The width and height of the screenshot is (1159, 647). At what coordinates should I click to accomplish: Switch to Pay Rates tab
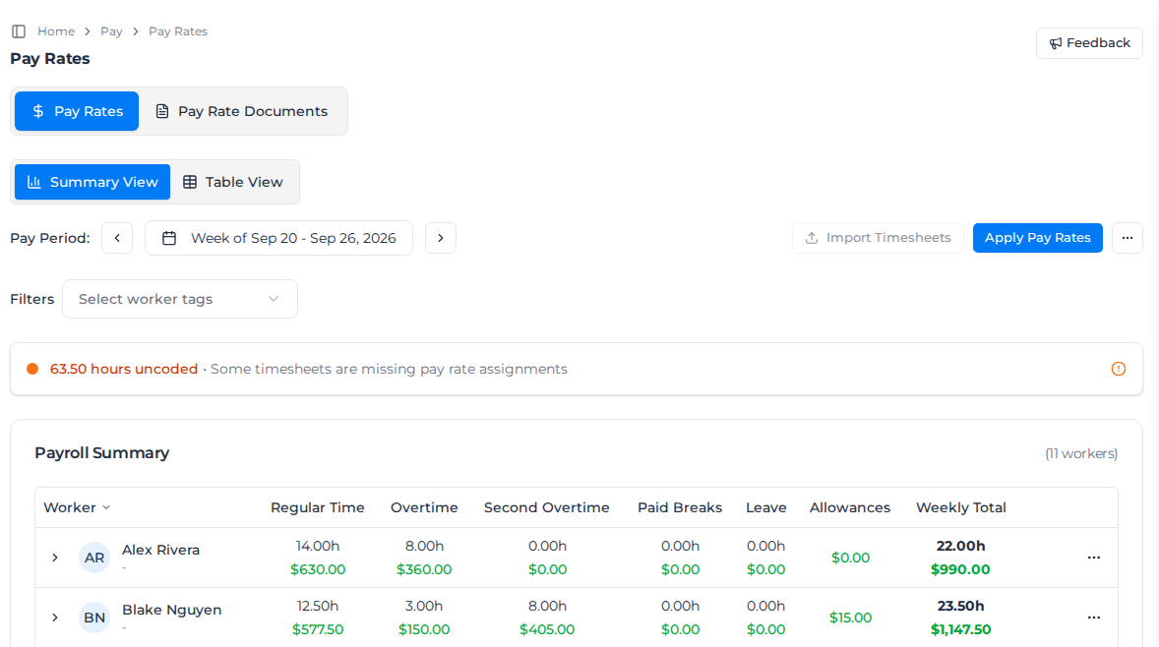pos(77,111)
